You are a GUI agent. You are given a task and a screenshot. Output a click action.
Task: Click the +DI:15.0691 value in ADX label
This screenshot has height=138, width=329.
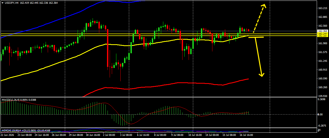pyautogui.click(x=28, y=131)
